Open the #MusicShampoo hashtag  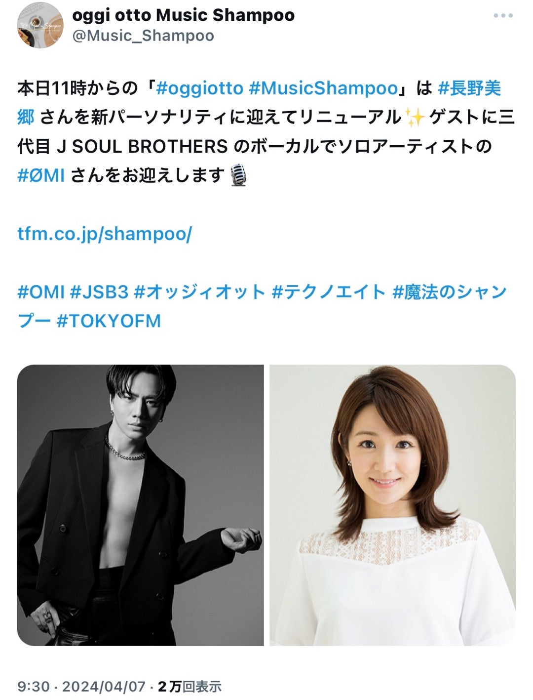(x=323, y=88)
